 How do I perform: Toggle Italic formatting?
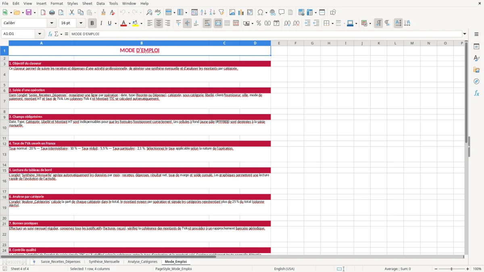pyautogui.click(x=101, y=23)
